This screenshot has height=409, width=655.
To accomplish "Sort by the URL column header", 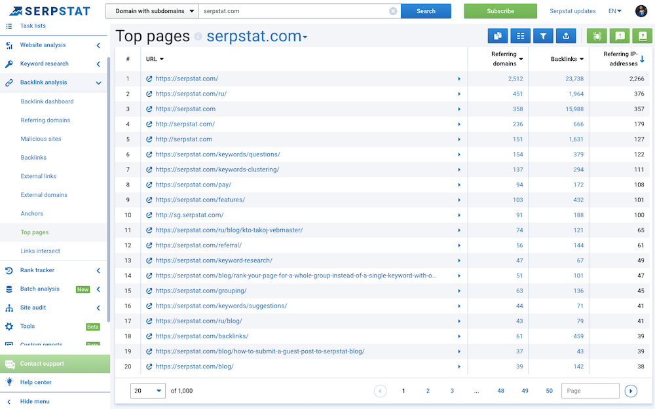I will pos(155,60).
